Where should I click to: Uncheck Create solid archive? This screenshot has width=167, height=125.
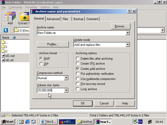pos(78,68)
